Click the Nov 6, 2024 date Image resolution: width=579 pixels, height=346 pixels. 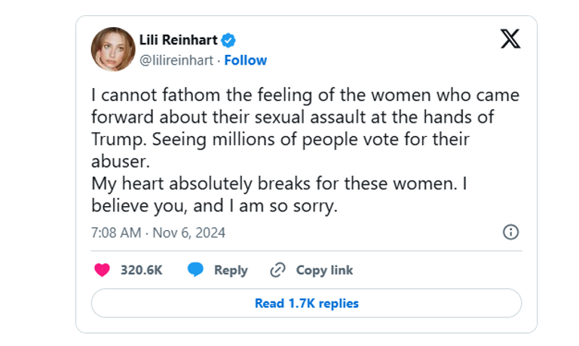pyautogui.click(x=188, y=232)
